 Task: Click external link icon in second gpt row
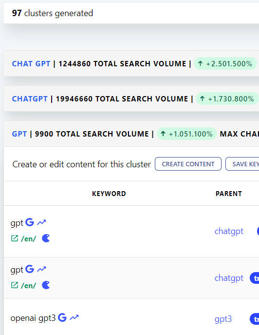click(x=15, y=285)
